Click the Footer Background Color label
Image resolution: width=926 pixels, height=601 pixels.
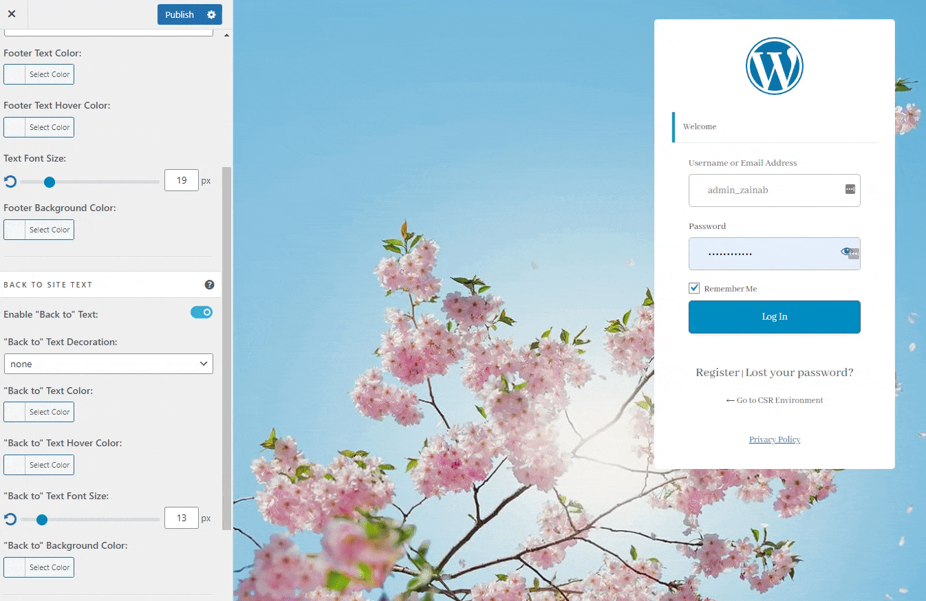click(x=60, y=208)
